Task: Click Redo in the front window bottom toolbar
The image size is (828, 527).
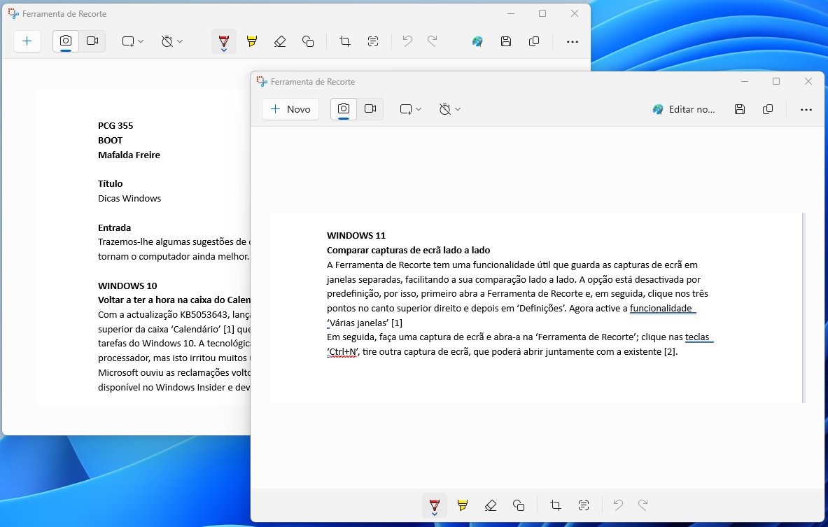Action: pos(643,505)
